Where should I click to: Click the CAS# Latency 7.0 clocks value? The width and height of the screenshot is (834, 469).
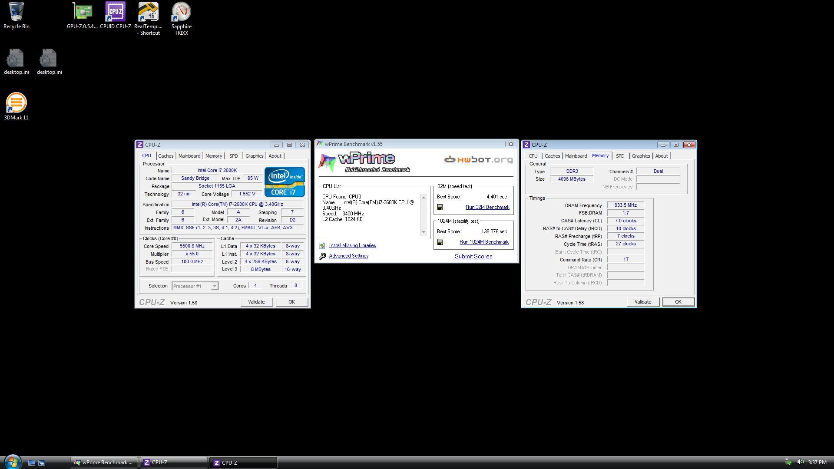click(625, 221)
